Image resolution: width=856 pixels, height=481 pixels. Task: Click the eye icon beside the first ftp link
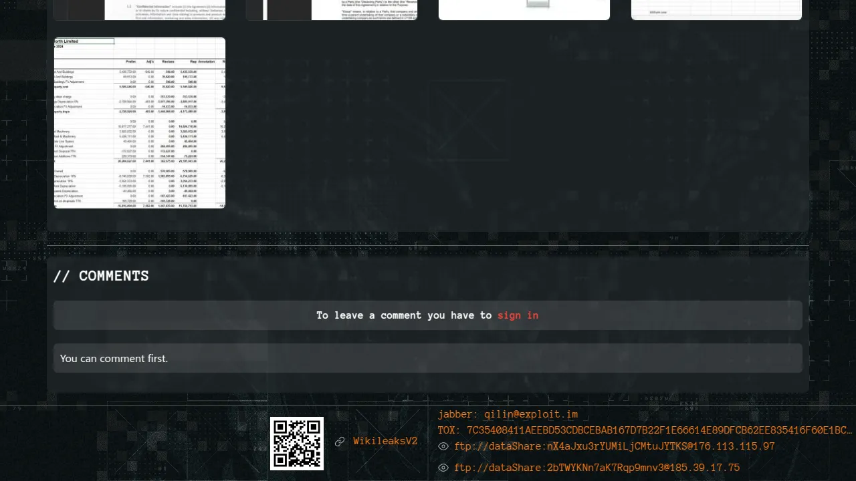[x=443, y=446]
